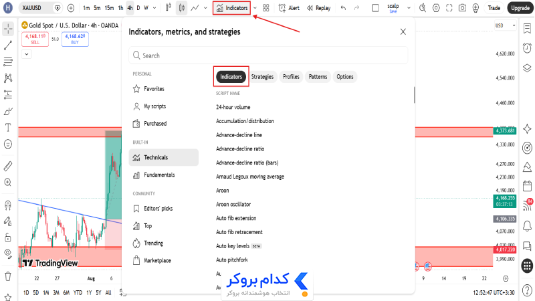Image resolution: width=535 pixels, height=301 pixels.
Task: Open the chart settings icon
Action: (x=436, y=8)
